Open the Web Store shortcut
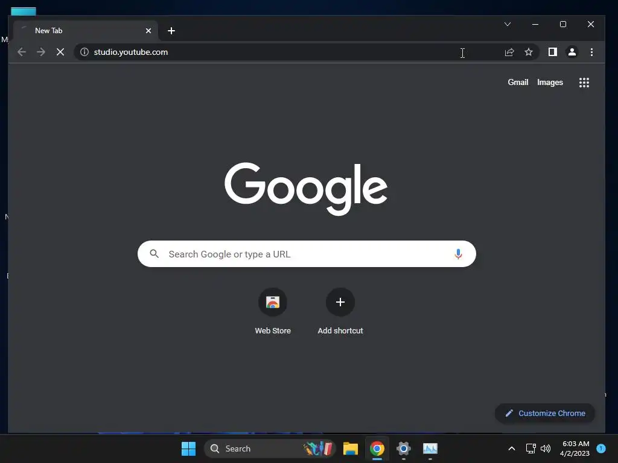Screen dimensions: 618x463 [273, 311]
